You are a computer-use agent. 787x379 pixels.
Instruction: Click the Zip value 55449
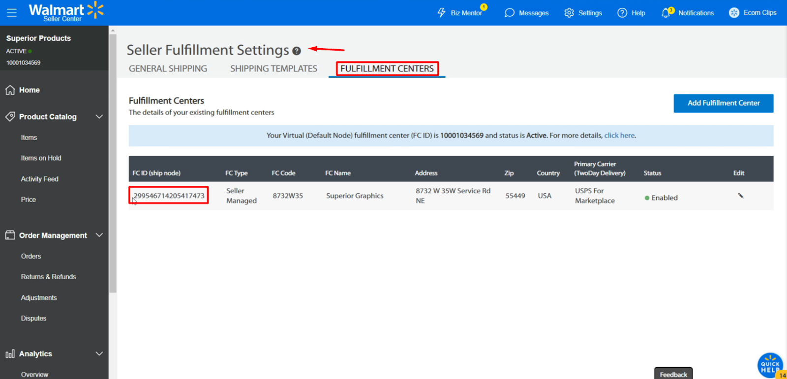[515, 196]
